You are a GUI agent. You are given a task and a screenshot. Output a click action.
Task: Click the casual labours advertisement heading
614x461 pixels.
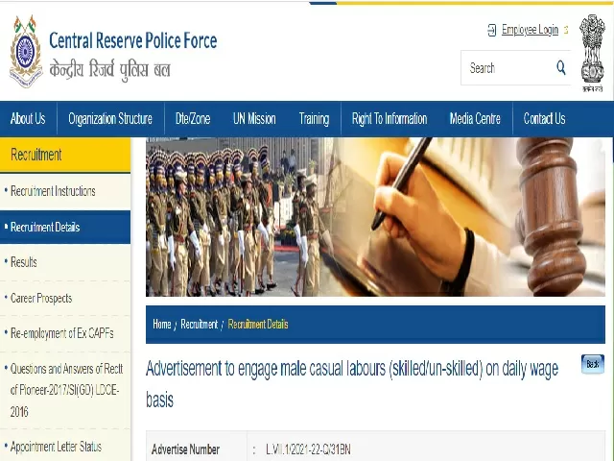point(352,384)
